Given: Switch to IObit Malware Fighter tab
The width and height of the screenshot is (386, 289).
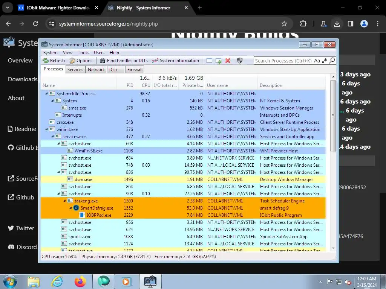Looking at the screenshot, I should pos(58,8).
